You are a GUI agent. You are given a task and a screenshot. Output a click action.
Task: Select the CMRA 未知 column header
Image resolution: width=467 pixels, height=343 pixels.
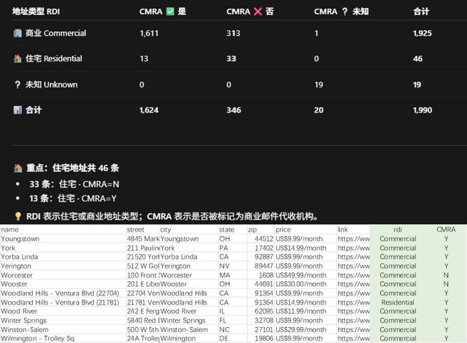point(341,12)
